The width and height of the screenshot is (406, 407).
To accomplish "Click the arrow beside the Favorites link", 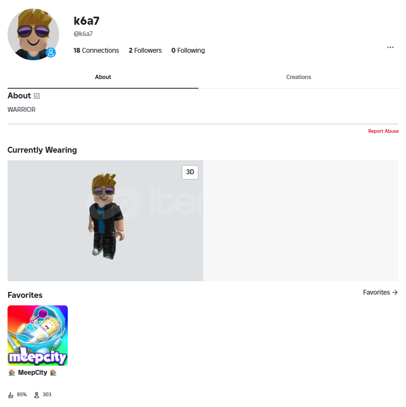I will tap(395, 292).
